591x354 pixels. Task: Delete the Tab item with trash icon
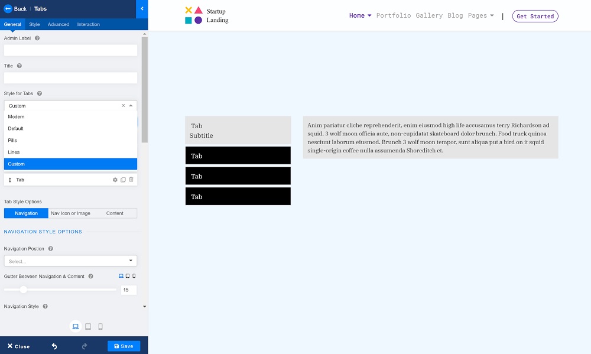131,180
